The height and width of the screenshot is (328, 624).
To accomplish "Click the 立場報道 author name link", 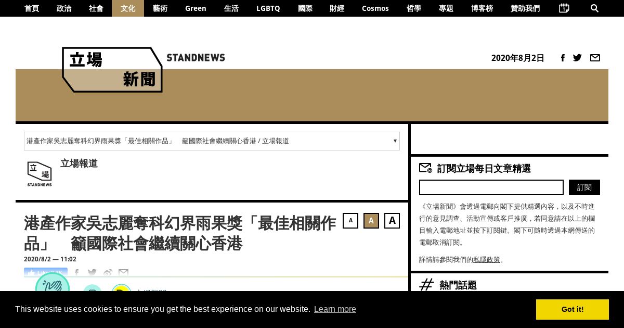I will pos(79,163).
